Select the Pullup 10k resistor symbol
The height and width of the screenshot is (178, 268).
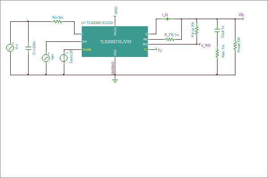pyautogui.click(x=197, y=30)
